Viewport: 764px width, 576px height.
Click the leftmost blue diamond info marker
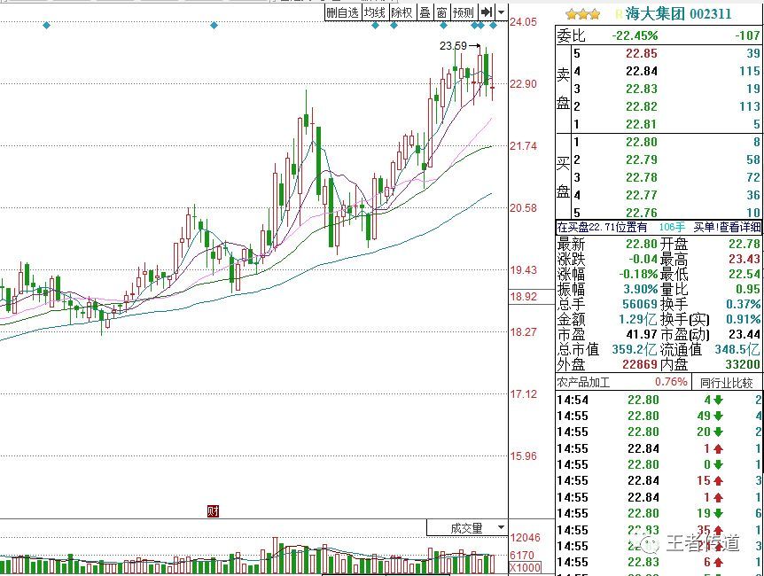point(46,26)
